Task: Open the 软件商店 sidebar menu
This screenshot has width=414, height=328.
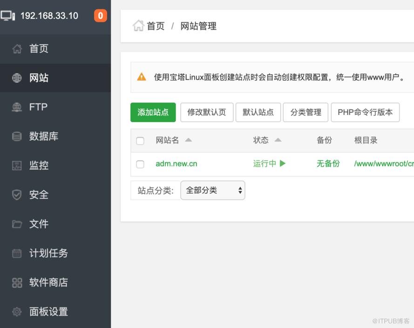Action: pos(55,283)
